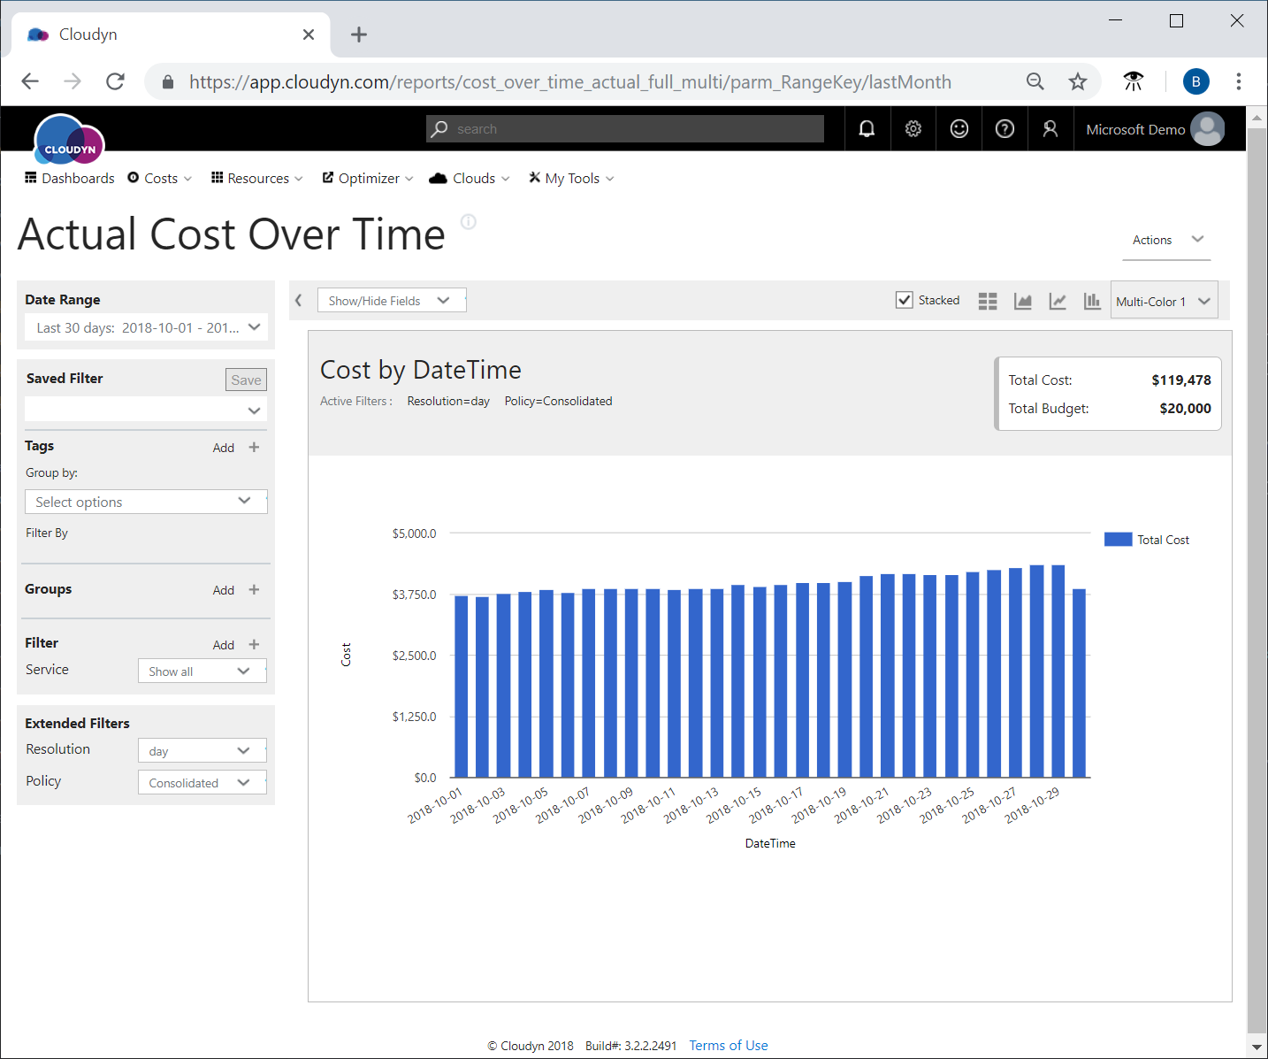Switch to bar chart view
This screenshot has width=1268, height=1059.
(1092, 301)
